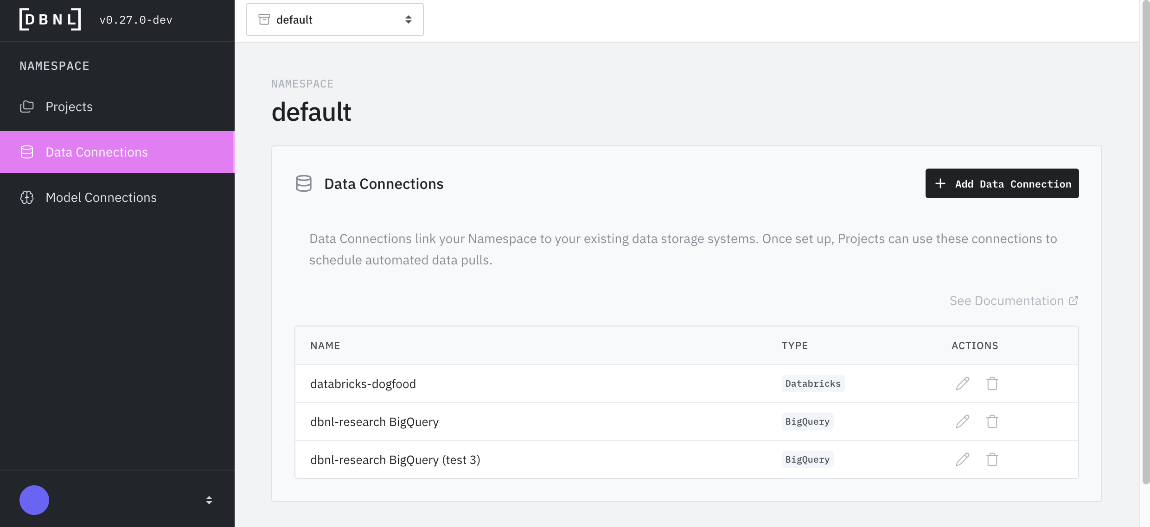
Task: Delete the databricks-dogfood connection
Action: (992, 383)
